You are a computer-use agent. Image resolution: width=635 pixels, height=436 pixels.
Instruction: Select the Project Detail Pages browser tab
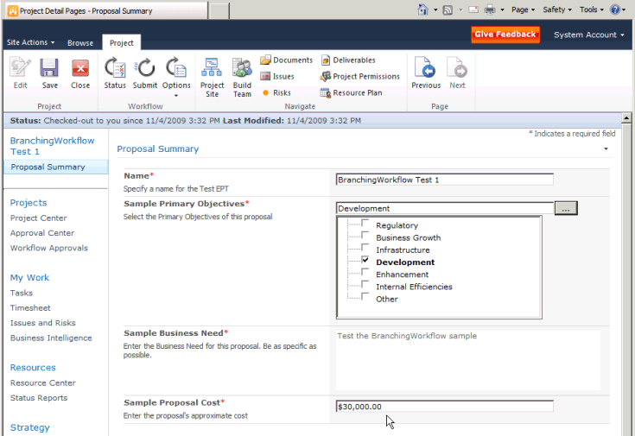107,11
